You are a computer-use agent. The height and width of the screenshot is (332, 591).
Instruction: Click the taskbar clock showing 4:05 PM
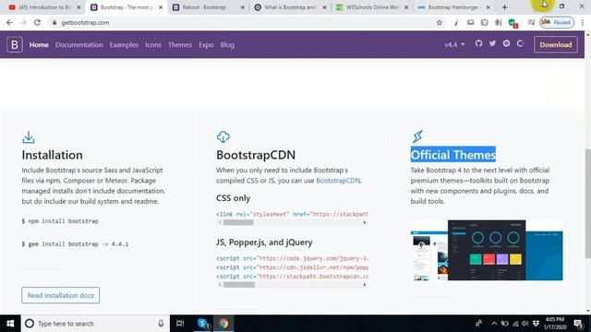click(x=555, y=324)
